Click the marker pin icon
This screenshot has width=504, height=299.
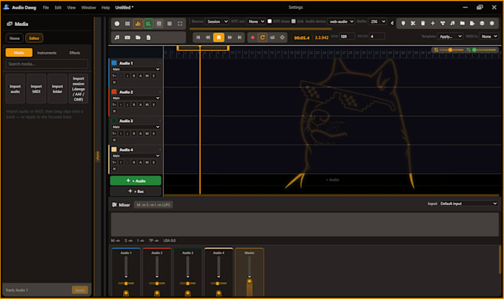click(x=403, y=23)
